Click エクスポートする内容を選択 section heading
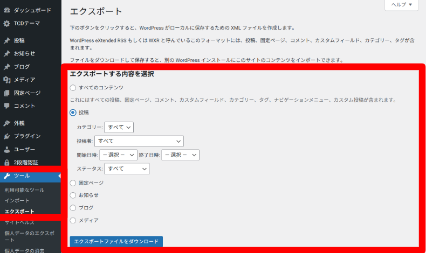Viewport: 426px width, 253px height. [112, 74]
